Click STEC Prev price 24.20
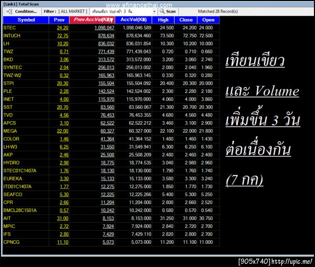 (62, 28)
